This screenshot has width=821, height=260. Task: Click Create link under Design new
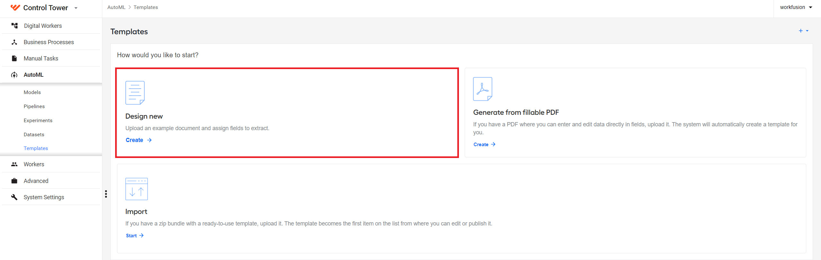tap(139, 140)
